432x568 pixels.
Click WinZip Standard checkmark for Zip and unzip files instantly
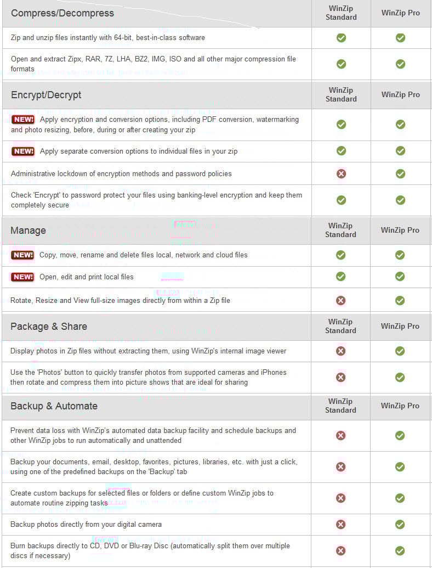click(341, 38)
